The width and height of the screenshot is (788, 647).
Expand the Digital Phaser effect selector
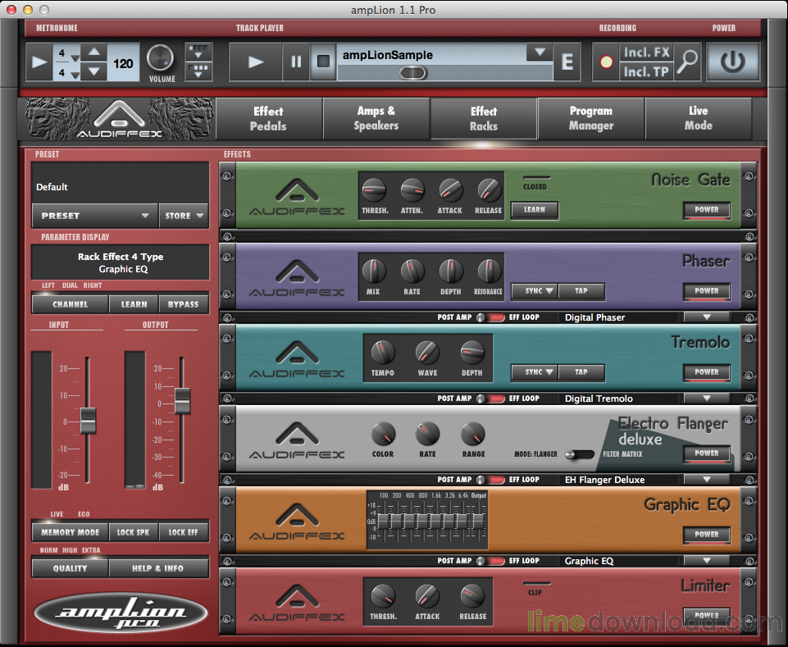pyautogui.click(x=705, y=317)
